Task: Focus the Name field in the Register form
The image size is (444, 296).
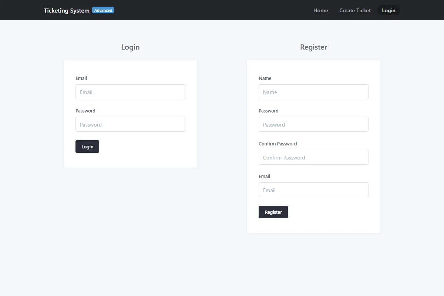Action: [x=313, y=92]
